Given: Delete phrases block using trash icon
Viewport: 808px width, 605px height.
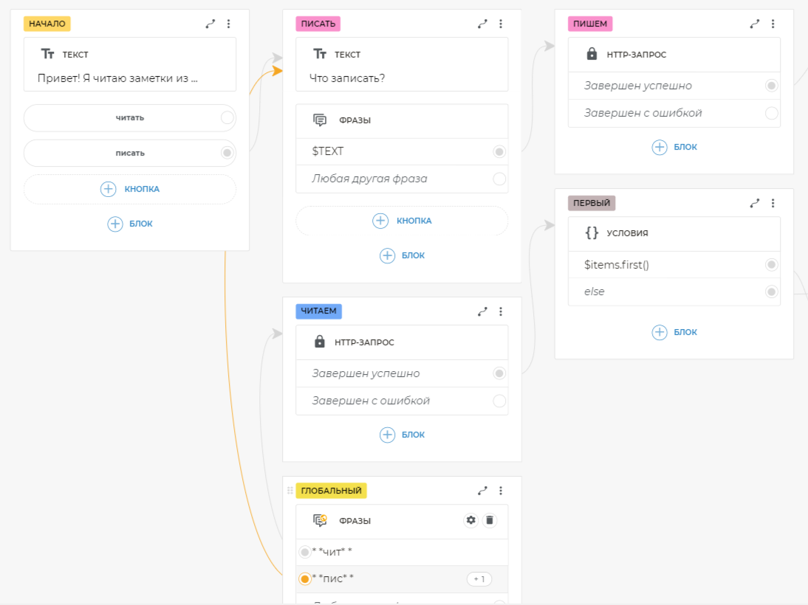Looking at the screenshot, I should coord(489,520).
